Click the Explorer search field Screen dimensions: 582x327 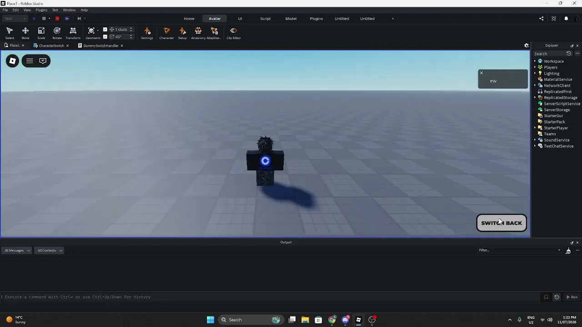coord(549,54)
